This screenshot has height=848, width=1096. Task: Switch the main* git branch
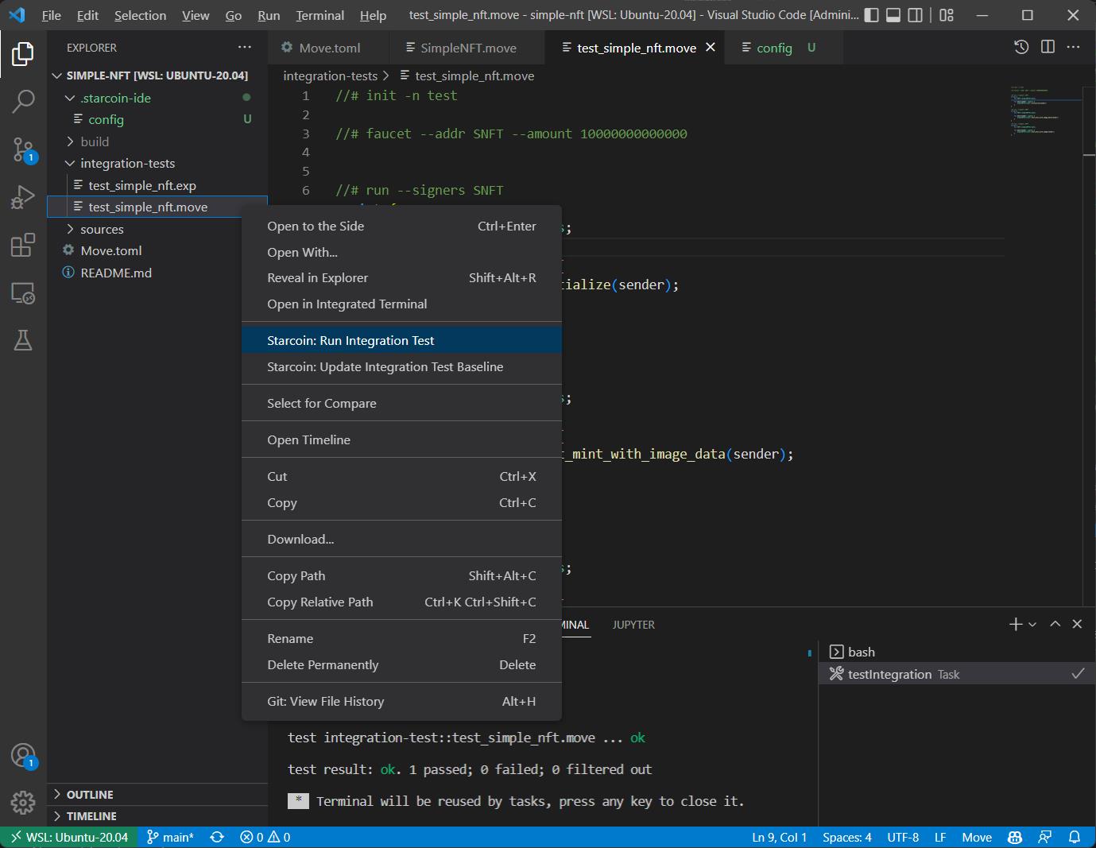pos(170,837)
